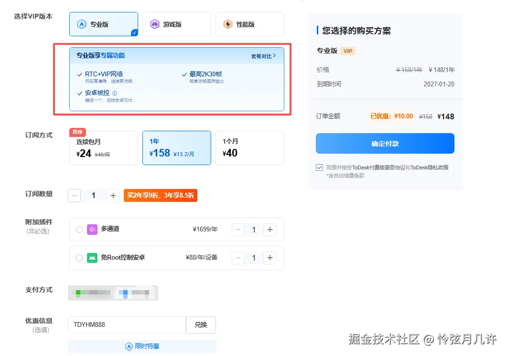The height and width of the screenshot is (356, 507).
Task: Click the 性能版 lightning icon
Action: [x=228, y=24]
